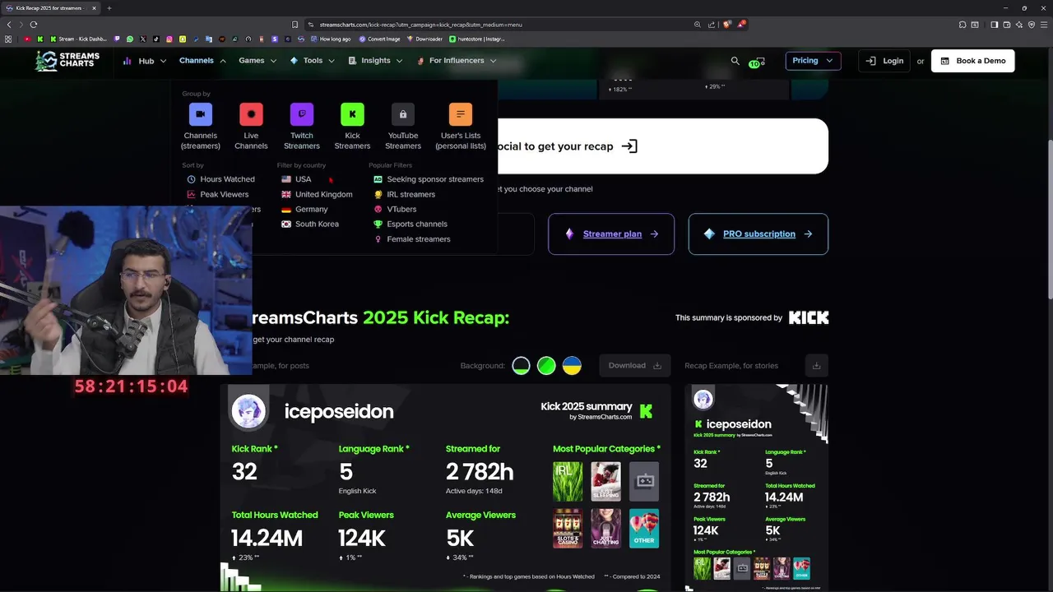Screen dimensions: 1053x592
Task: Select the Live Channels red icon
Action: click(x=251, y=114)
